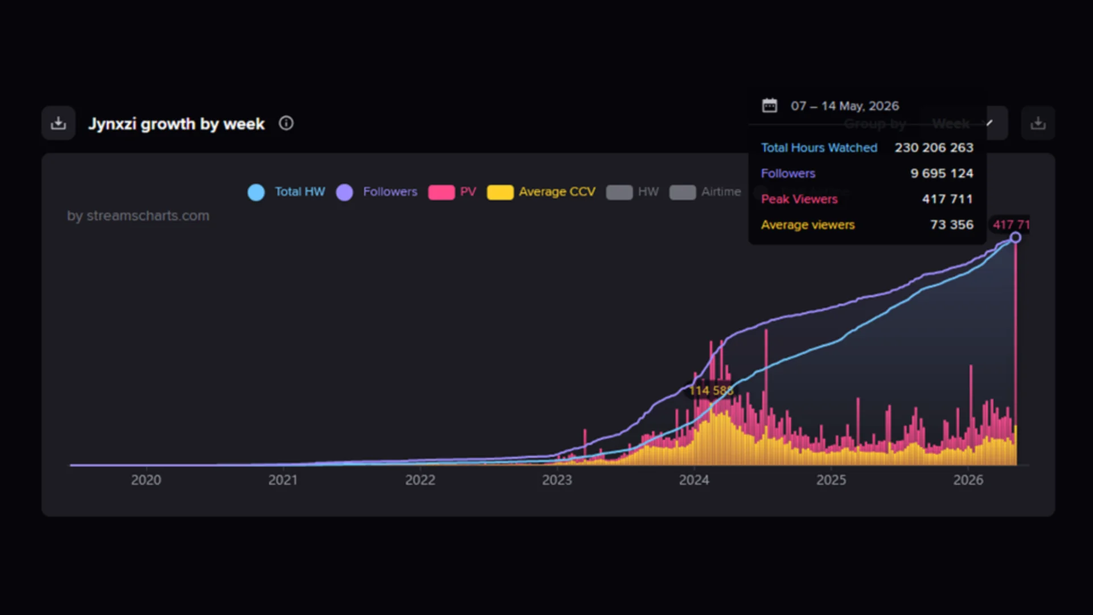Click the highlighted data point marker at chart end
This screenshot has width=1093, height=615.
[1016, 238]
